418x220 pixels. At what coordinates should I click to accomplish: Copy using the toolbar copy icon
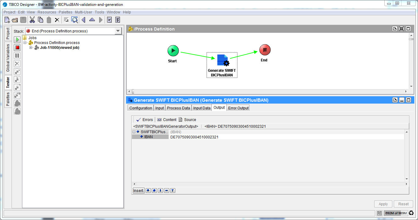pos(40,20)
